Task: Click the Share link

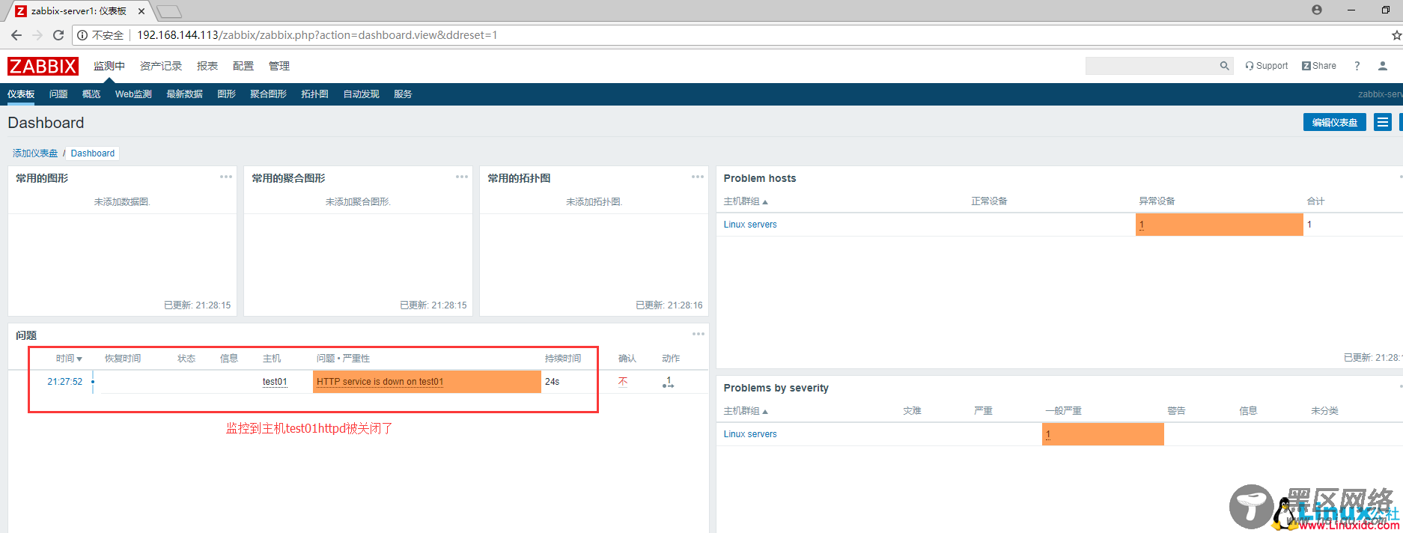Action: [1319, 66]
